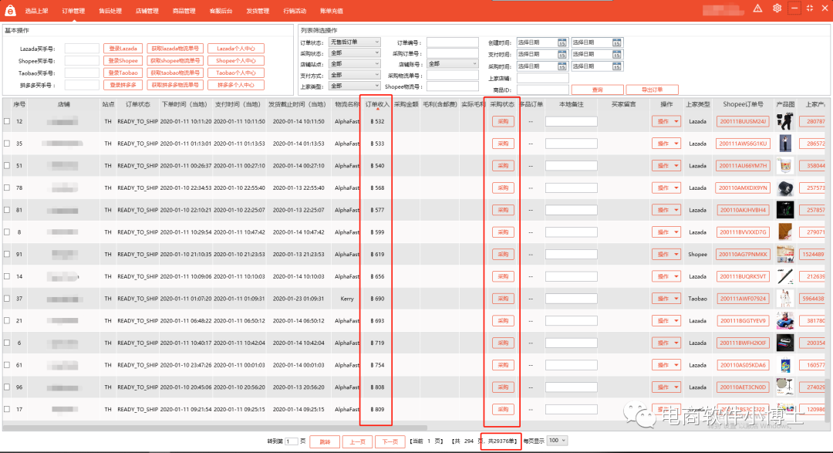Viewport: 833px width, 453px height.
Task: Open the 采购状态 dropdown
Action: tap(354, 53)
